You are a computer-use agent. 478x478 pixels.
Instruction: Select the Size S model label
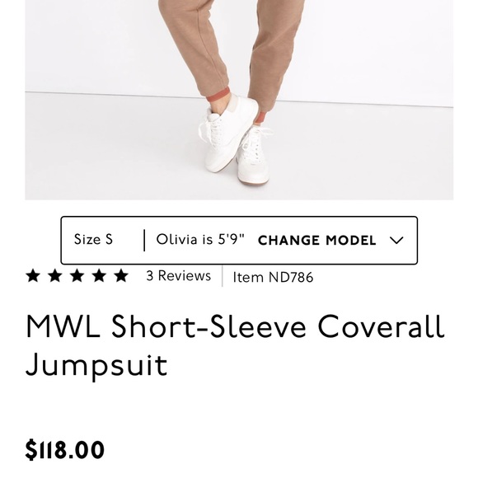[x=93, y=239]
